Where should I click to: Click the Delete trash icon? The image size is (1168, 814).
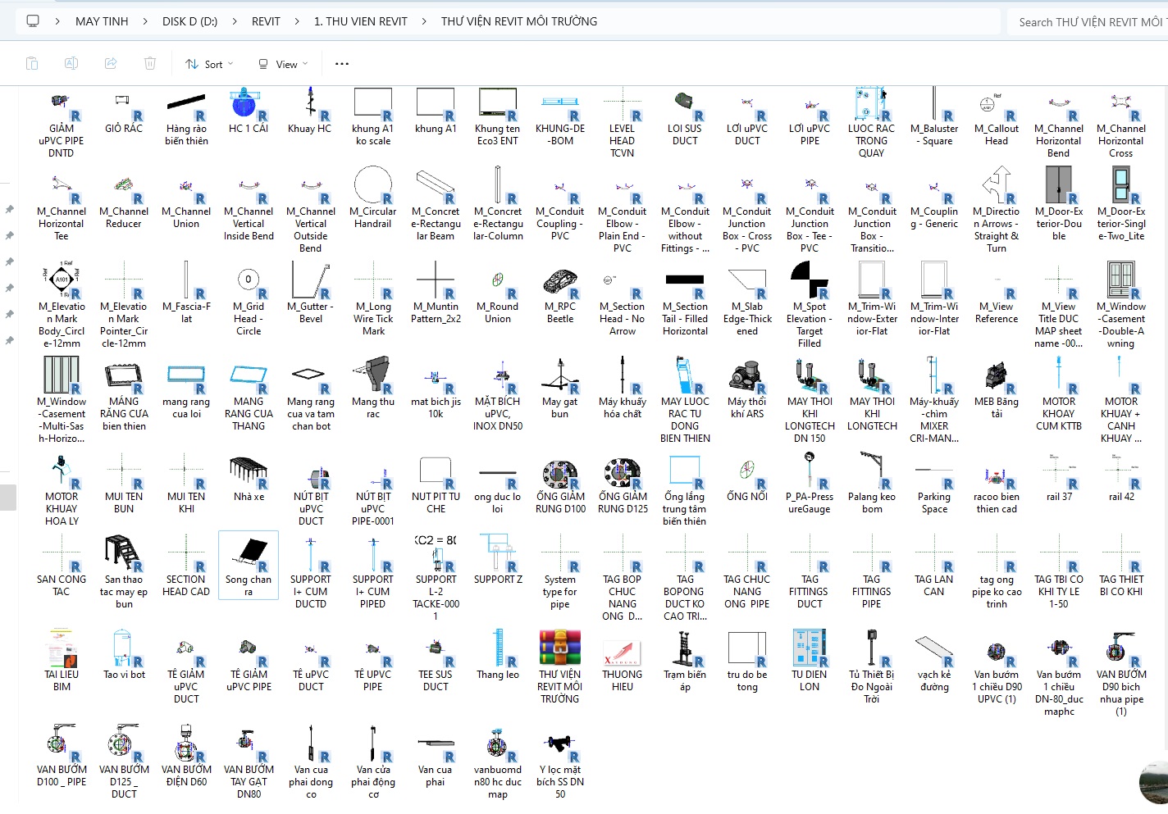(x=150, y=64)
